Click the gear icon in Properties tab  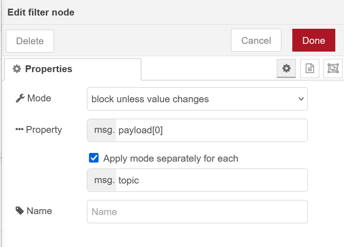point(17,69)
